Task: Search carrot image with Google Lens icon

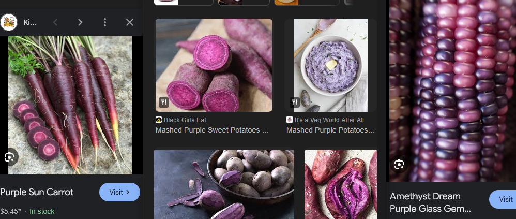Action: (9, 157)
